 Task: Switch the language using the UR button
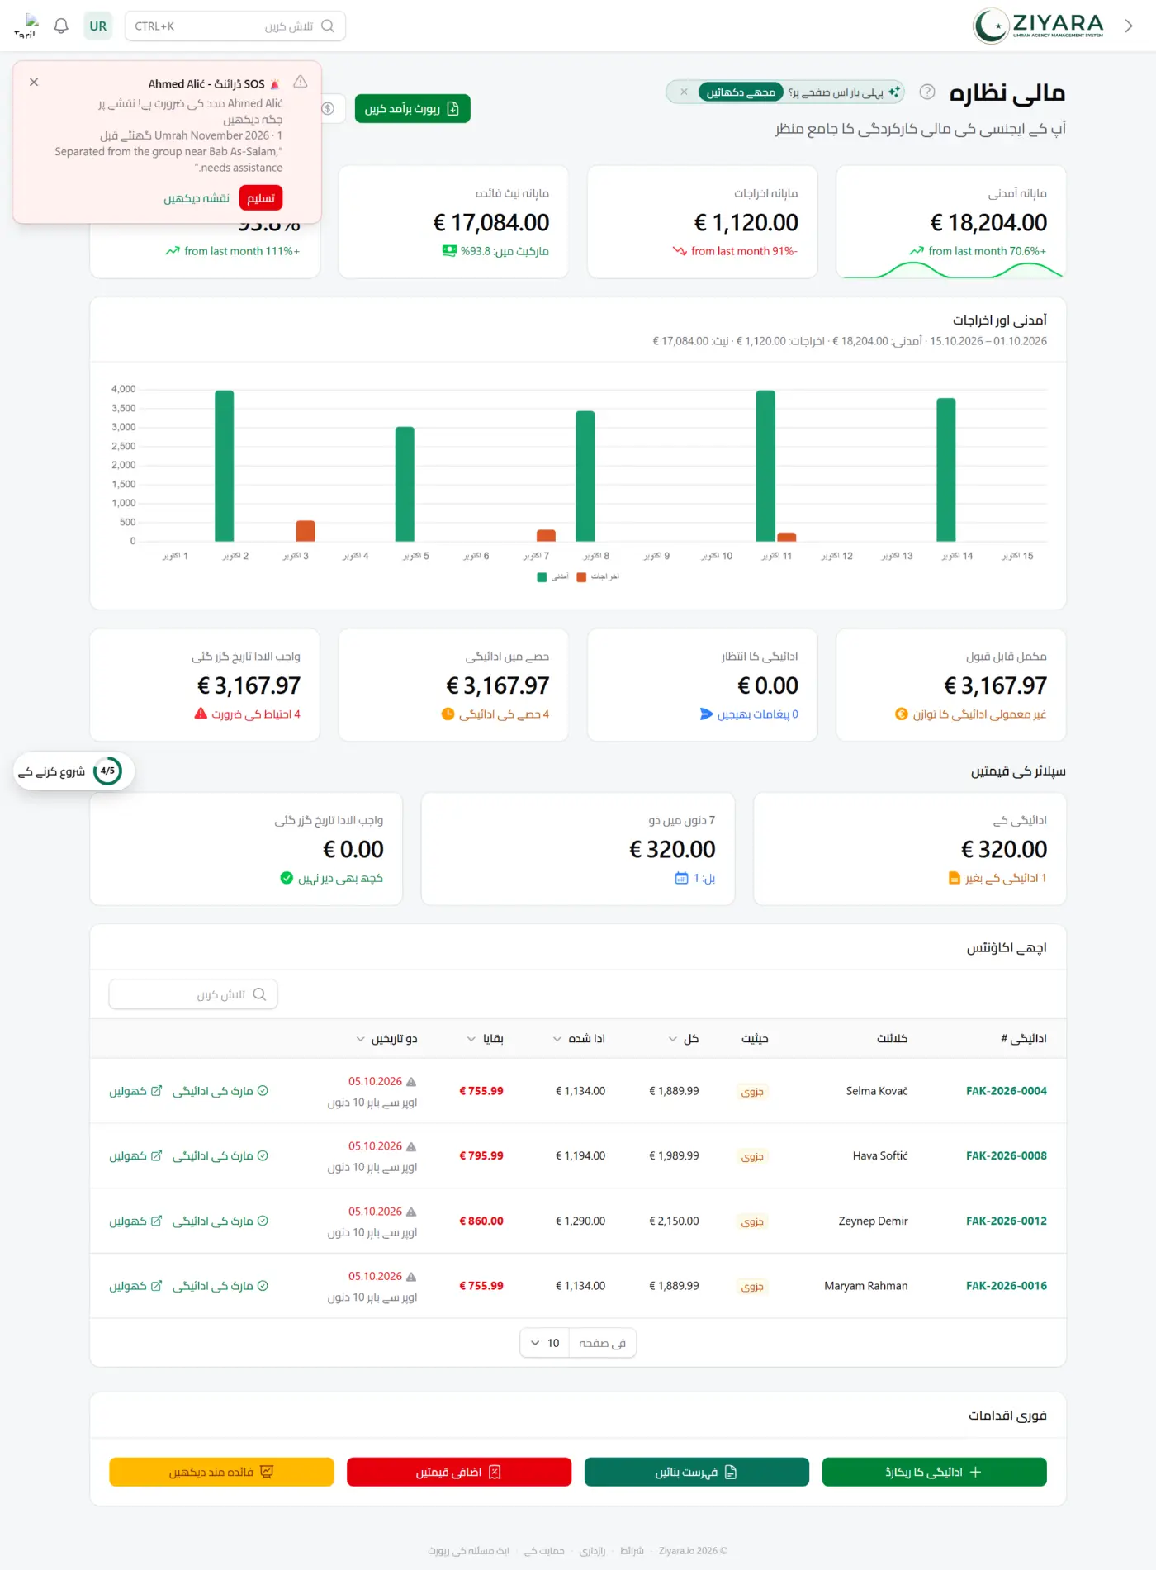(97, 26)
